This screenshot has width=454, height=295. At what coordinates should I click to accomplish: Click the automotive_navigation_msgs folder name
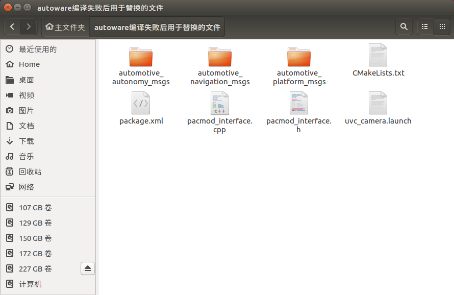pos(220,78)
